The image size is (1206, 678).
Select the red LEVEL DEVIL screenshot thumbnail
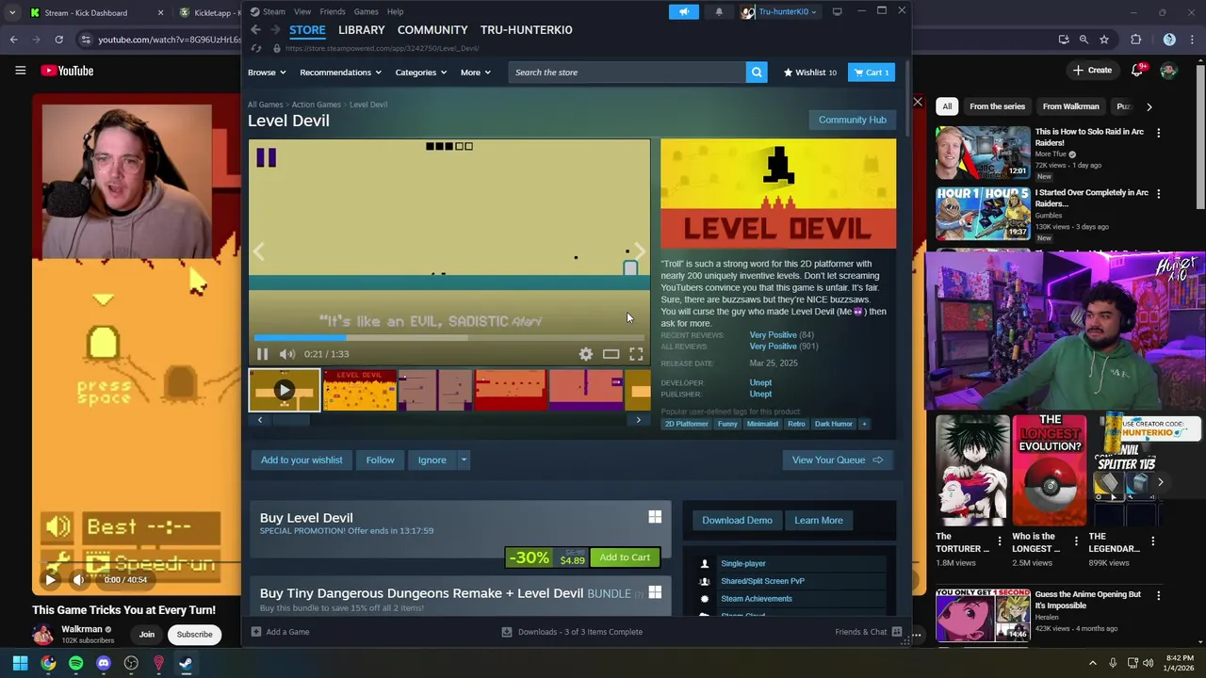[x=359, y=390]
